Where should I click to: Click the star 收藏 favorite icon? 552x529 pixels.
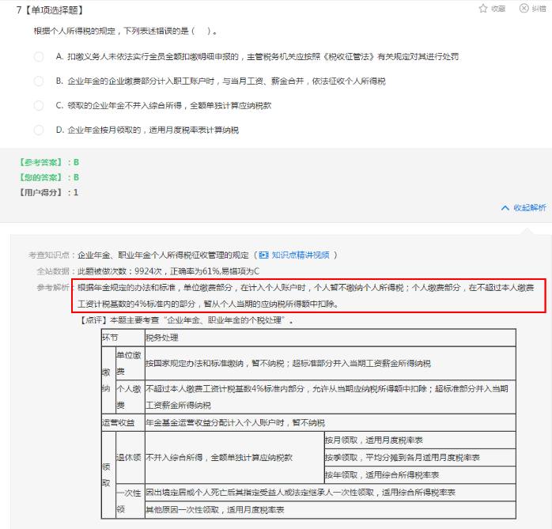tap(483, 9)
